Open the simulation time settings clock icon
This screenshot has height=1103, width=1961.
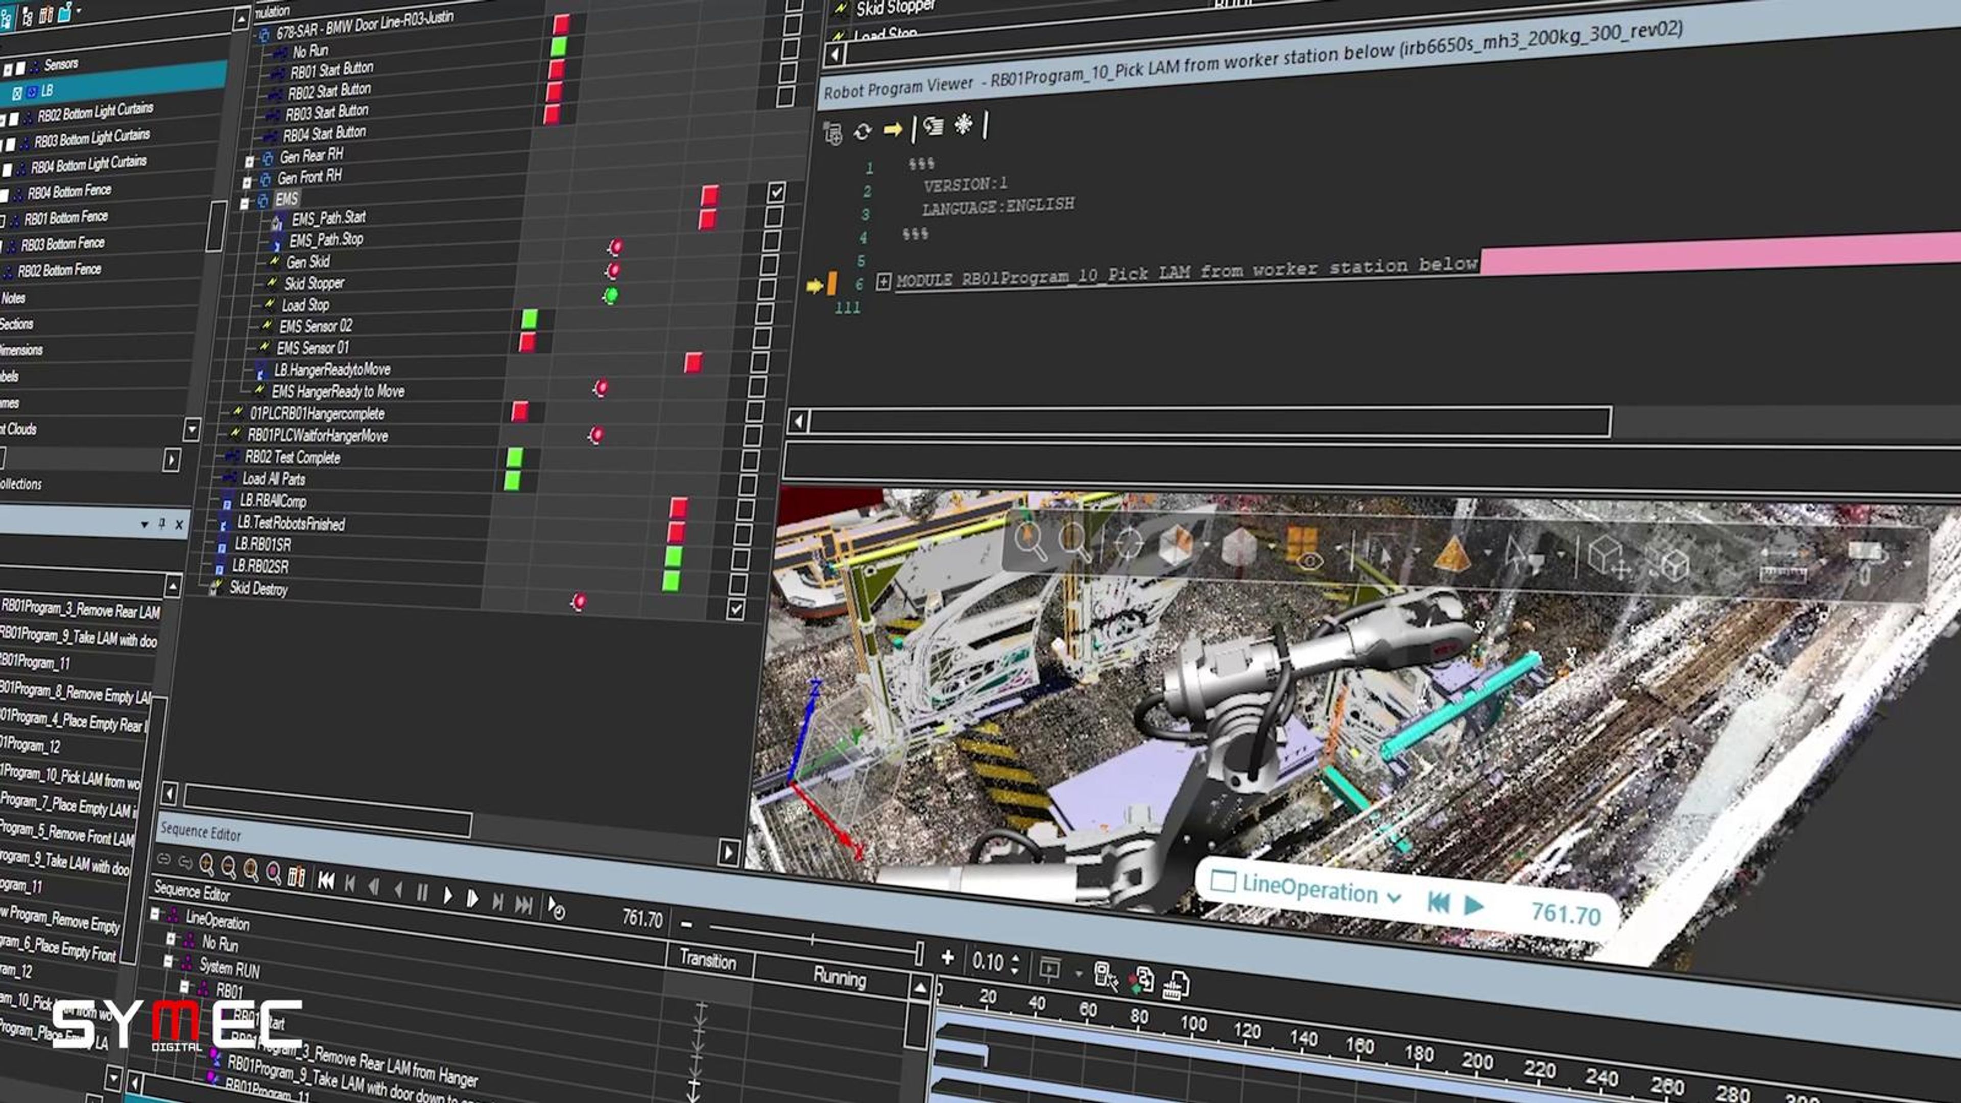(x=557, y=908)
